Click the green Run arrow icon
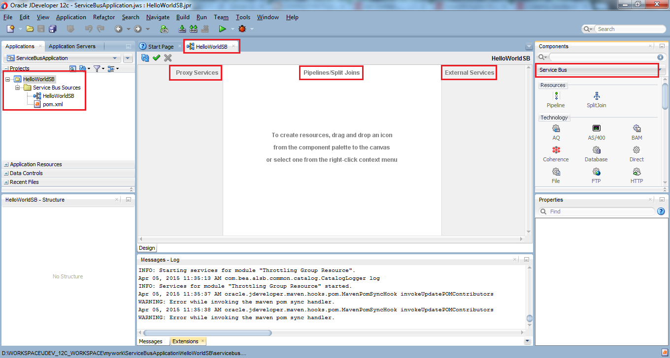The height and width of the screenshot is (358, 670). click(223, 29)
